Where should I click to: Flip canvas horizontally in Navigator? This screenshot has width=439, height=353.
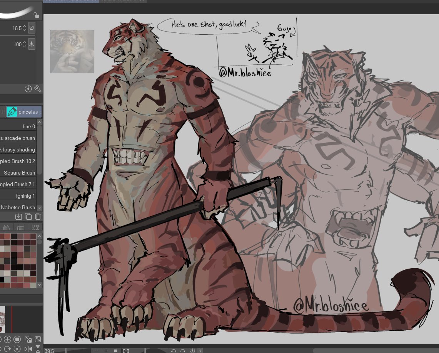click(x=28, y=349)
